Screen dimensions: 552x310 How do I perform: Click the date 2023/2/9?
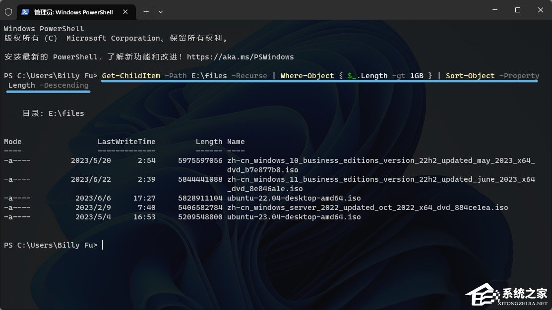93,207
